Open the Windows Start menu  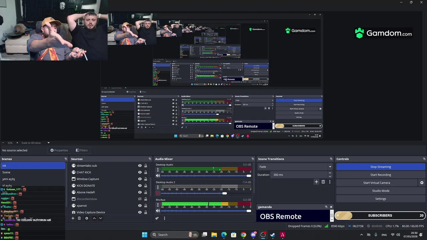[144, 235]
